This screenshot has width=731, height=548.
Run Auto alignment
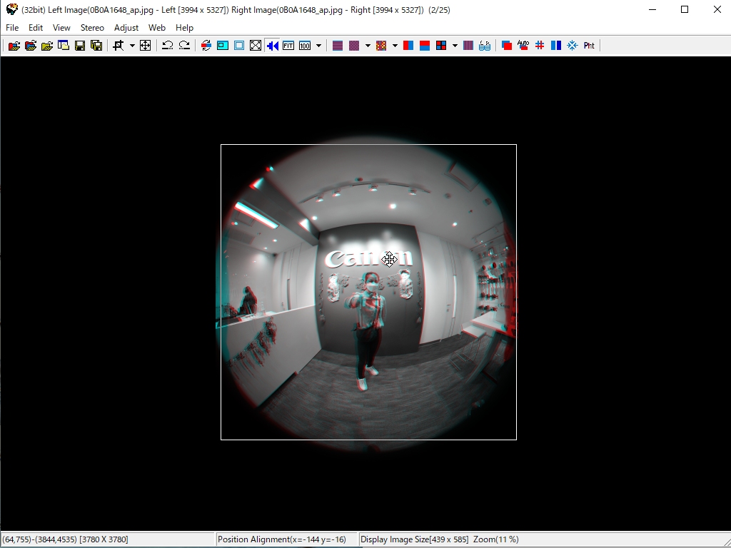523,45
